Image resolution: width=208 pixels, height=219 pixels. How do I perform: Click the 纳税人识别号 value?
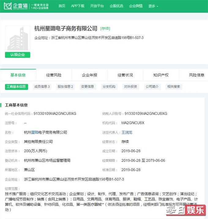(146, 113)
